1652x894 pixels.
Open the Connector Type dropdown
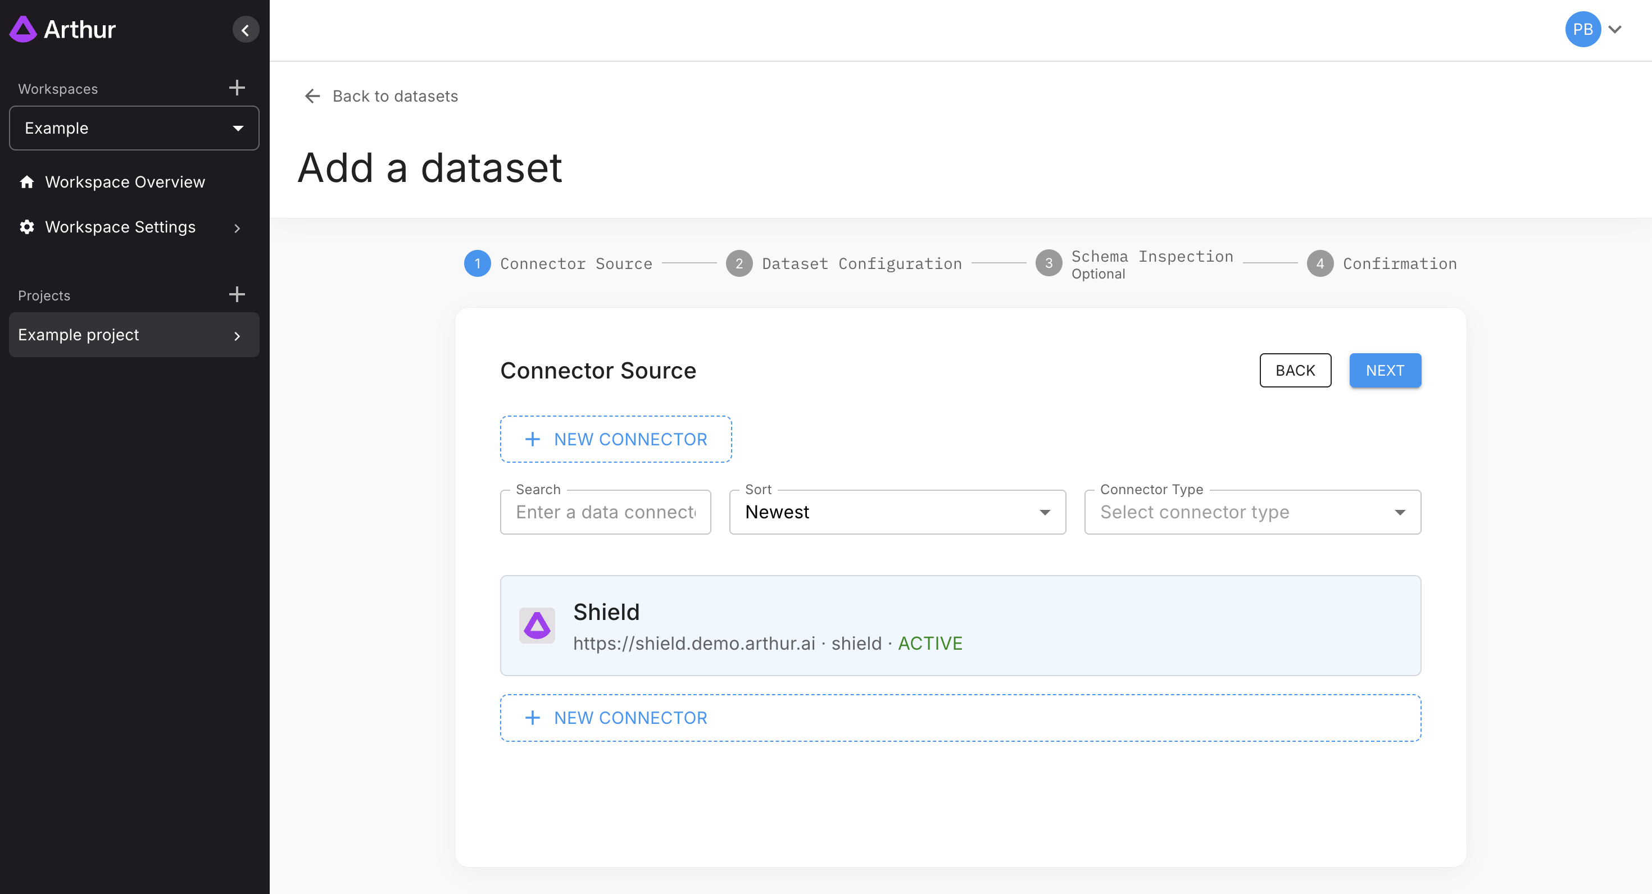pyautogui.click(x=1252, y=512)
